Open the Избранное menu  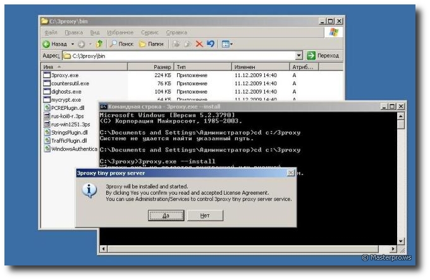120,32
